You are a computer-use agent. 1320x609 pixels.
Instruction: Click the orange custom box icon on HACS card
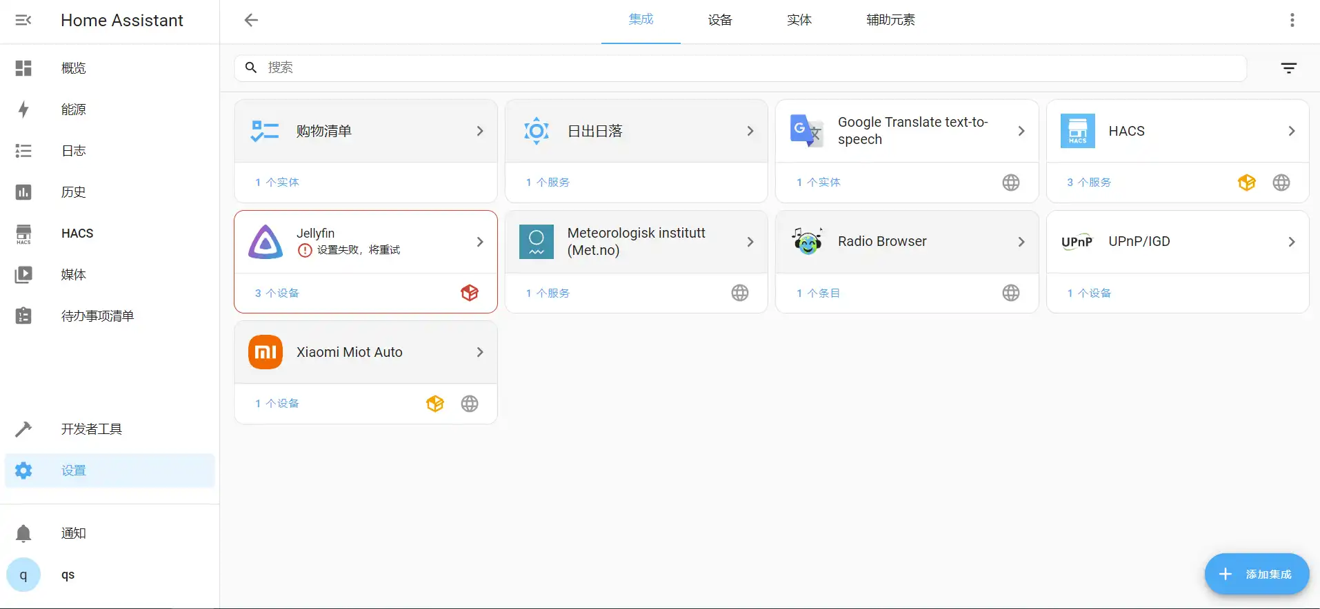pos(1246,183)
